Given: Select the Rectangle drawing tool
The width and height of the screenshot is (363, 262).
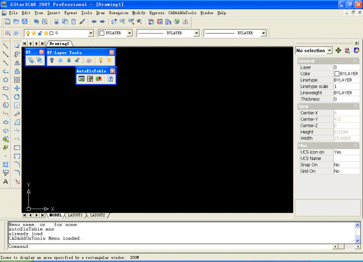Looking at the screenshot, I should pyautogui.click(x=5, y=88).
